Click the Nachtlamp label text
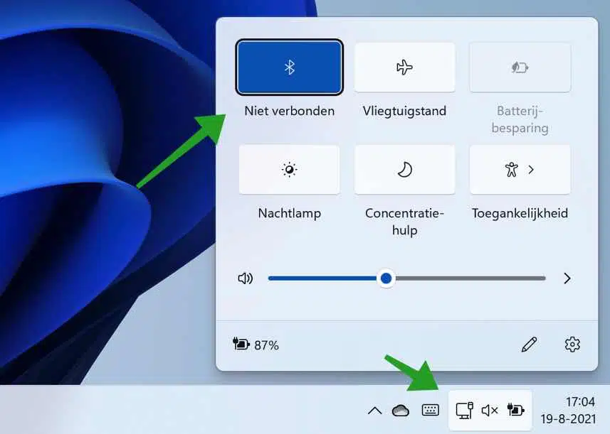 (290, 213)
